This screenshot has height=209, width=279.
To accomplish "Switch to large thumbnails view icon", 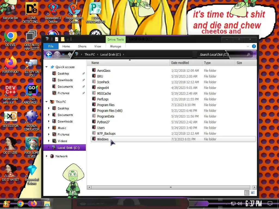I will (x=253, y=193).
